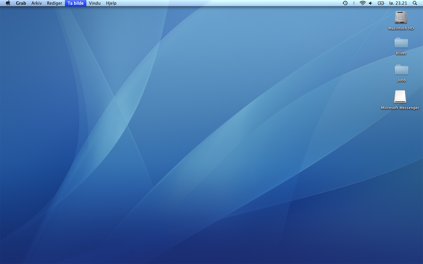Click the Bilder label text
Screen dimensions: 423x264
(401, 53)
